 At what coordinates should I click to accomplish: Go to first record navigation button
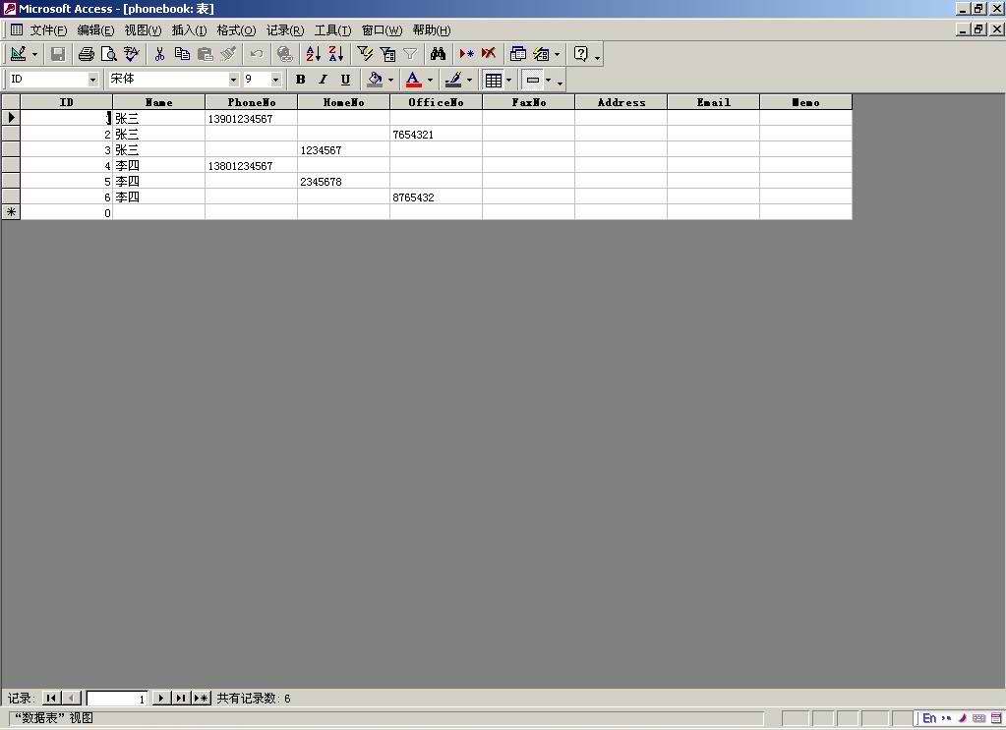(x=51, y=698)
